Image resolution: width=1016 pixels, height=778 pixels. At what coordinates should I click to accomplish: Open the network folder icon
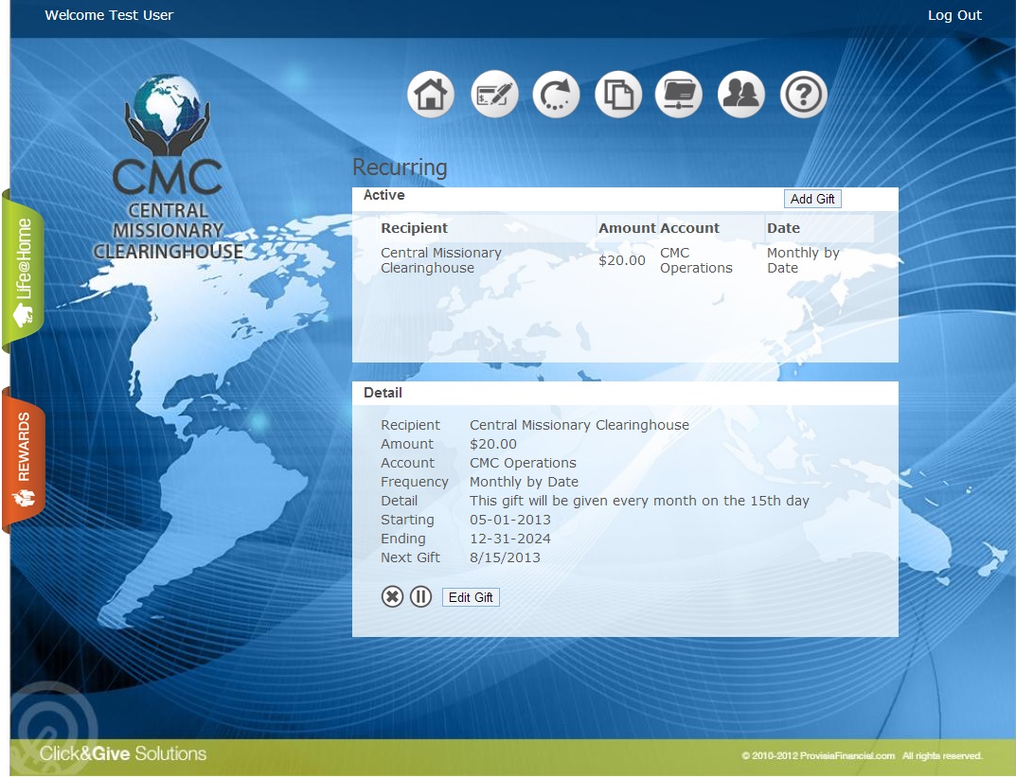pyautogui.click(x=679, y=95)
